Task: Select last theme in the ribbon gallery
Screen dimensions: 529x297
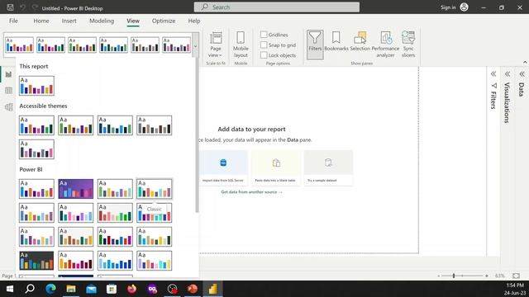Action: [176, 45]
